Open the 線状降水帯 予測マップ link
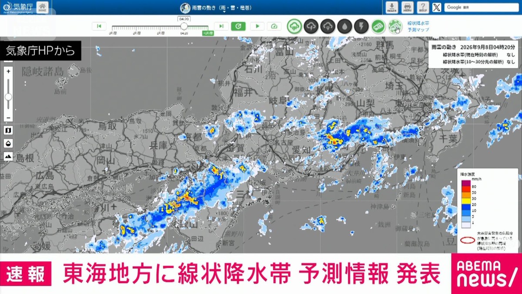This screenshot has width=522, height=294. click(x=418, y=26)
